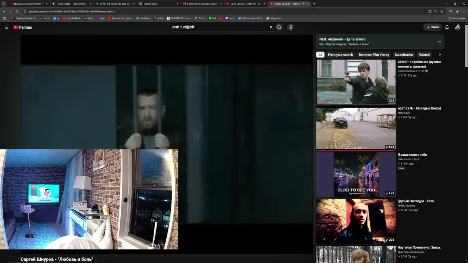Open the Glad To See You thumbnail
The image size is (468, 263).
(x=356, y=175)
